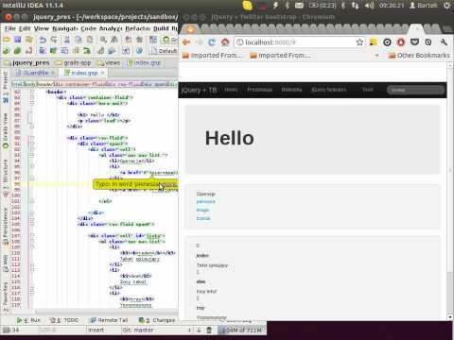Click the Chromium page scrollbar up arrow
The width and height of the screenshot is (454, 340).
pyautogui.click(x=450, y=66)
